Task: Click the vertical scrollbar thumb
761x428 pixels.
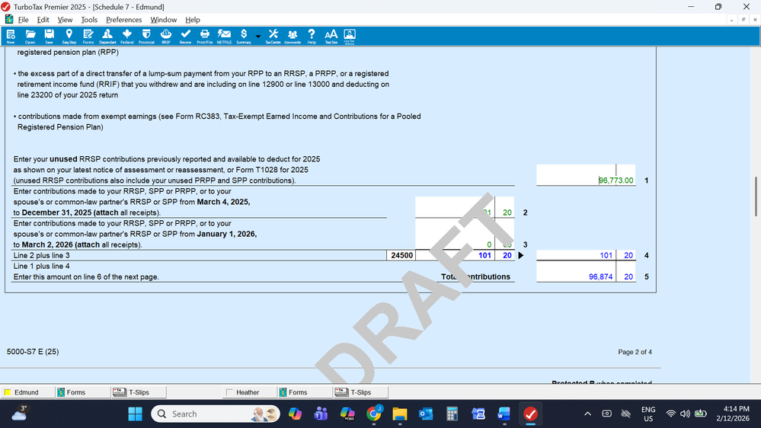Action: [x=756, y=196]
